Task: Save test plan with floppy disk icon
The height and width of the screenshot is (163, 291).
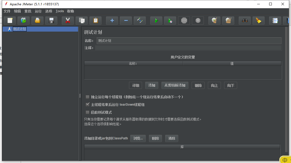Action: coord(51,20)
